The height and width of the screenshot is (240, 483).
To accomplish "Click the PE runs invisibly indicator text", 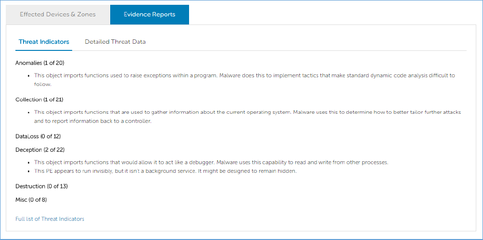I will click(165, 171).
